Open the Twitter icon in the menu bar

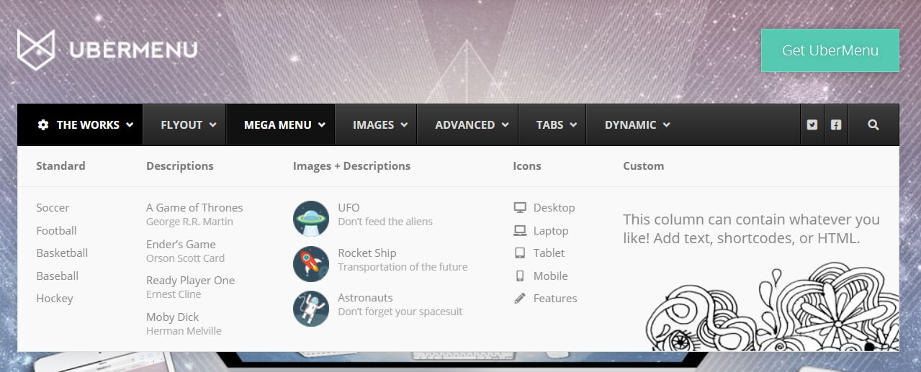(812, 124)
